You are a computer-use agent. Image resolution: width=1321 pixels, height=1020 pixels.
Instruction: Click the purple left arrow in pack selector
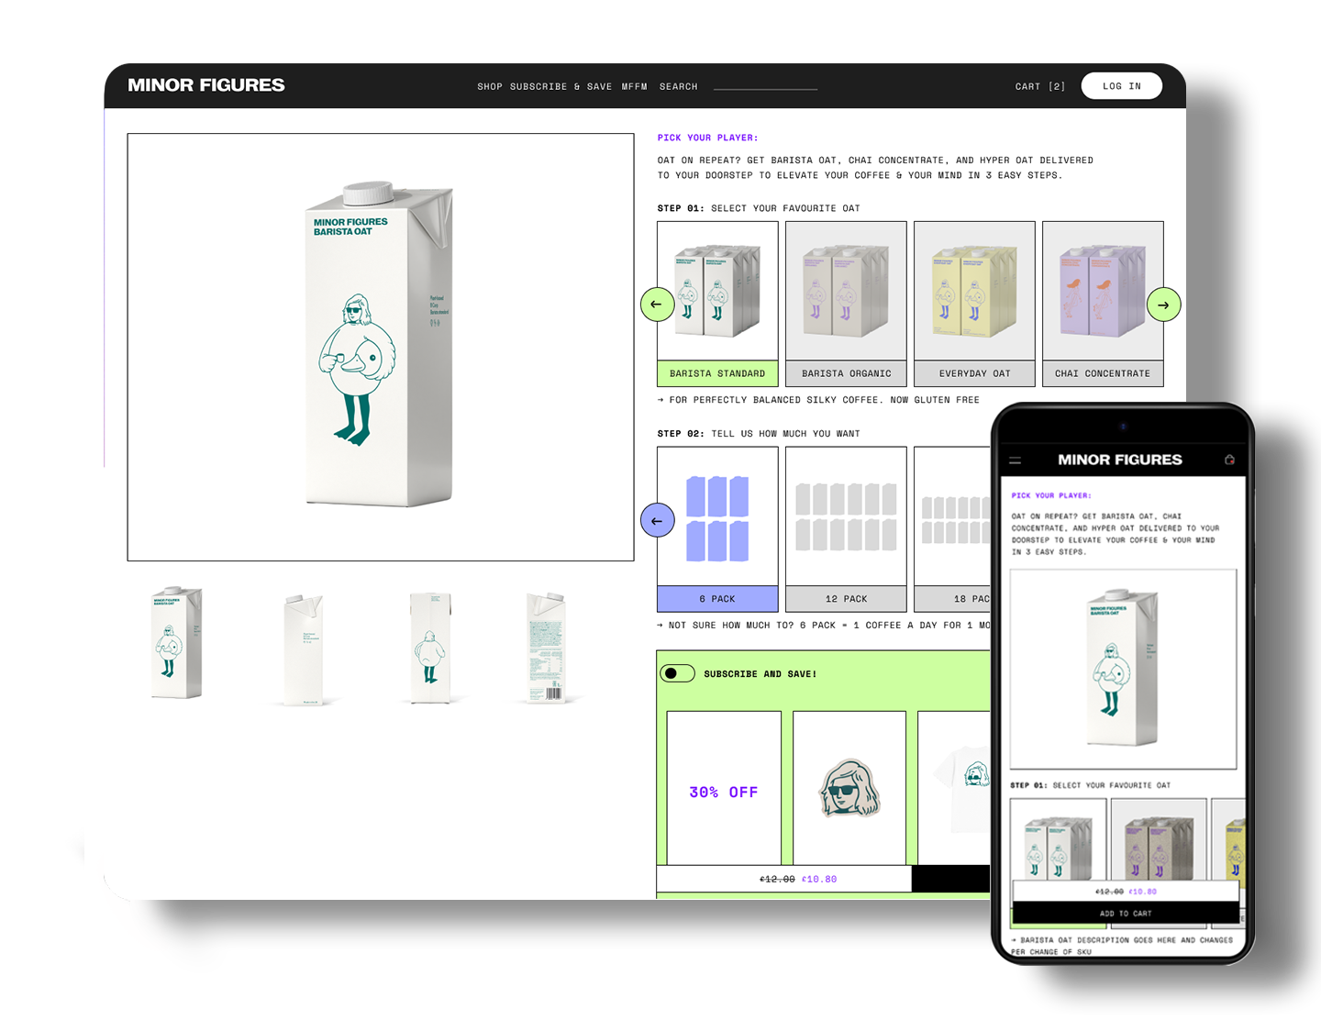657,521
